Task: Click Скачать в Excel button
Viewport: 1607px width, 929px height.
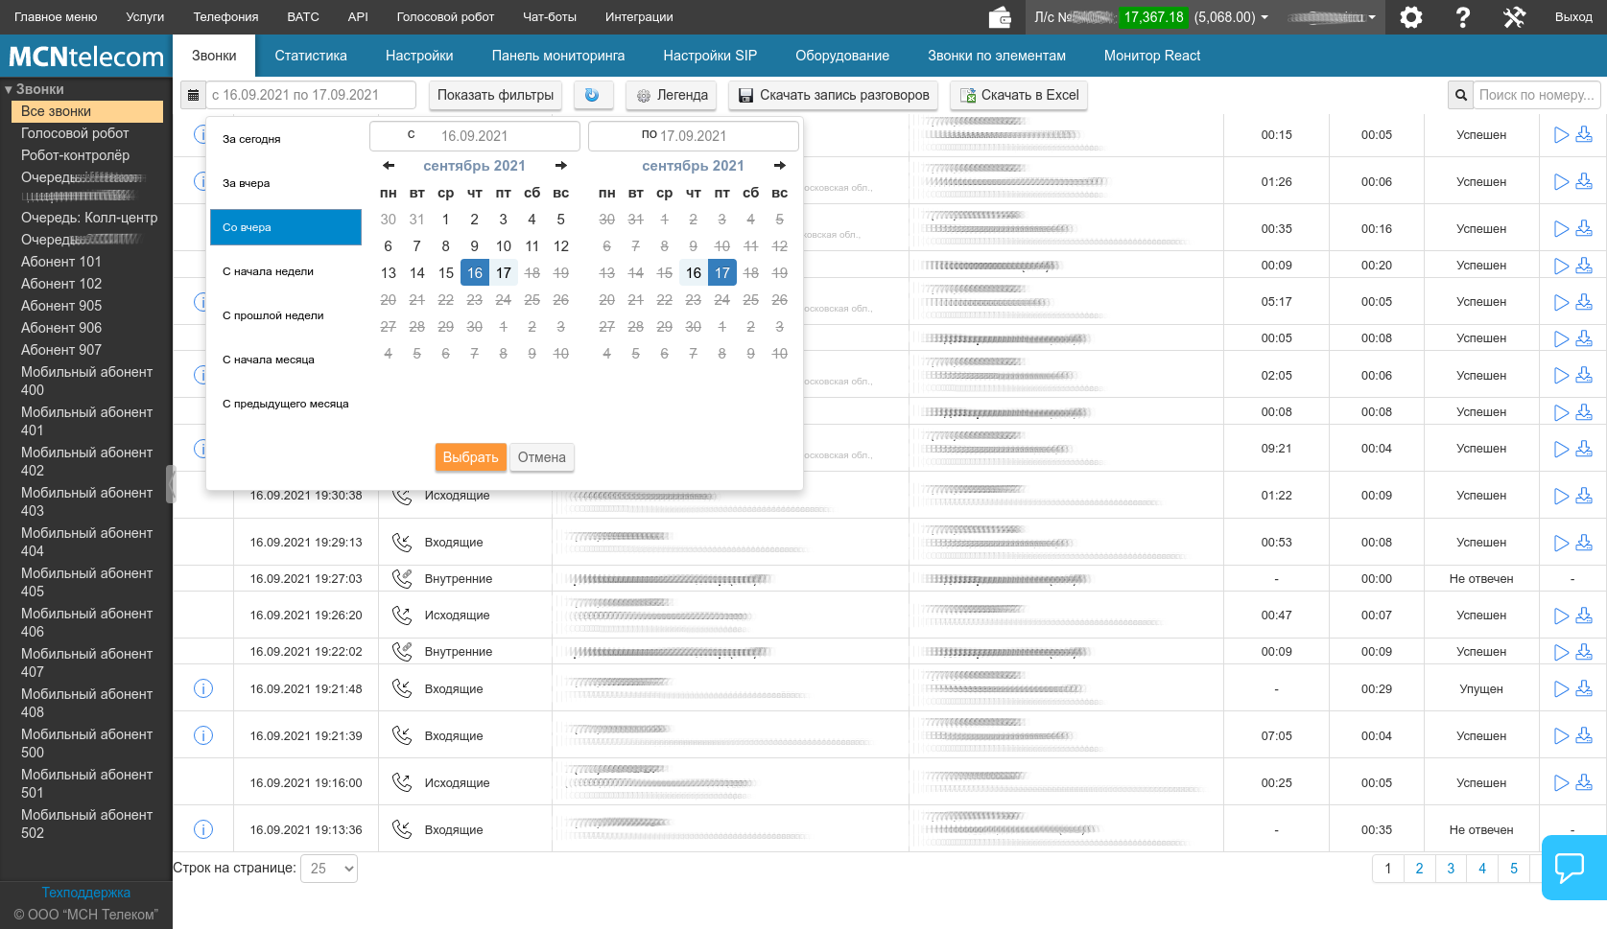Action: (x=1019, y=95)
